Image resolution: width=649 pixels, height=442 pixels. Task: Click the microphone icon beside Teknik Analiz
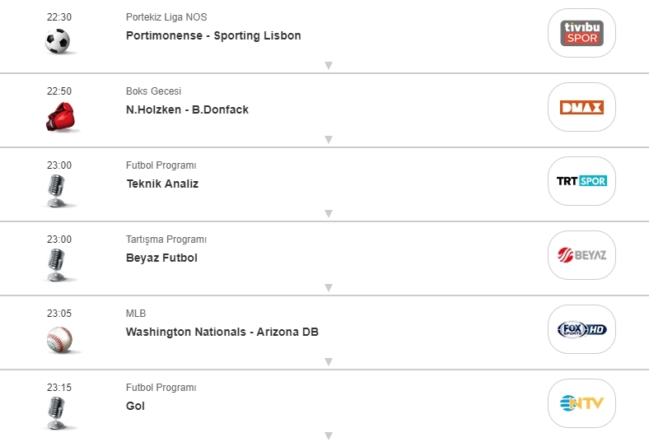56,190
